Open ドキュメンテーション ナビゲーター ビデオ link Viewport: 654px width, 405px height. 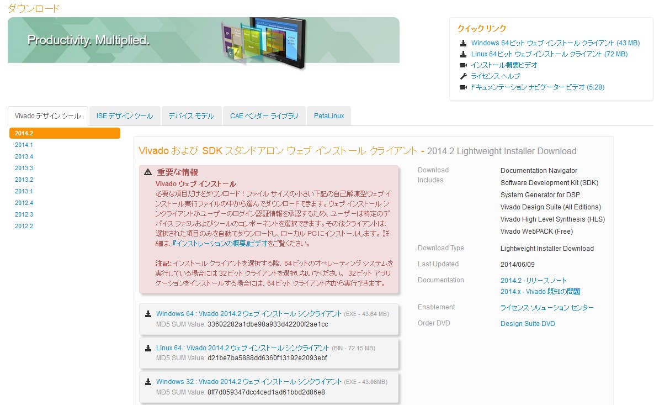(x=537, y=87)
